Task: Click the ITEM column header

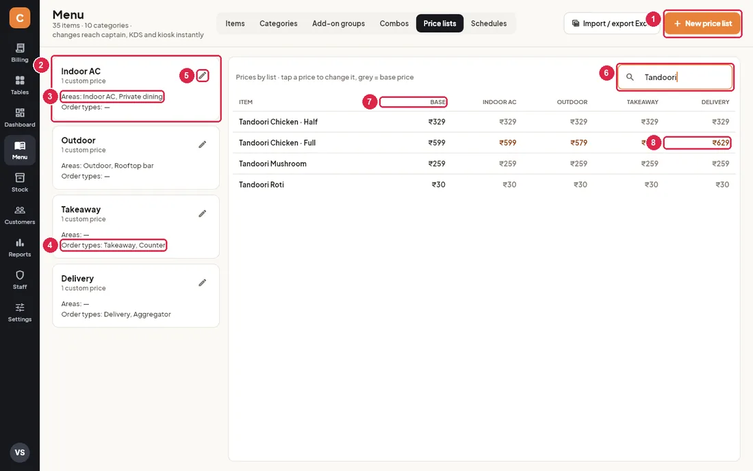Action: coord(245,102)
